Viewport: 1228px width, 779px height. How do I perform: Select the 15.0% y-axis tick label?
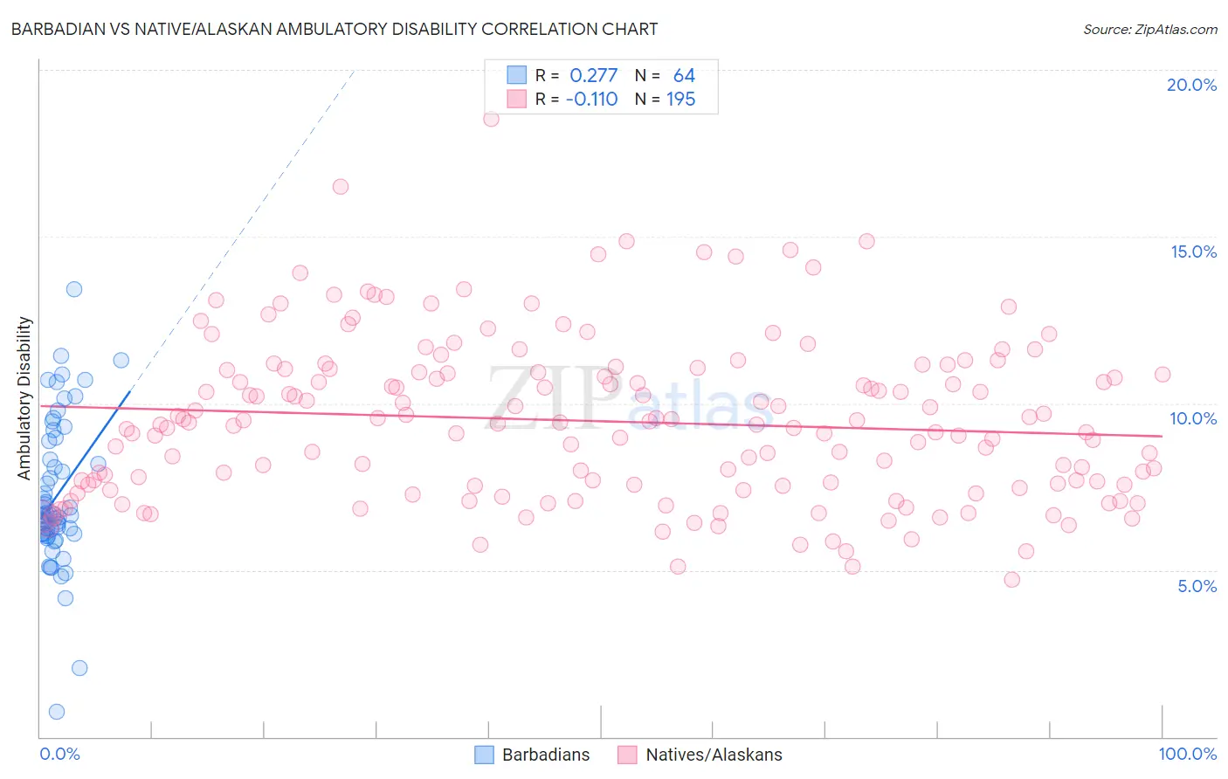click(x=1193, y=252)
